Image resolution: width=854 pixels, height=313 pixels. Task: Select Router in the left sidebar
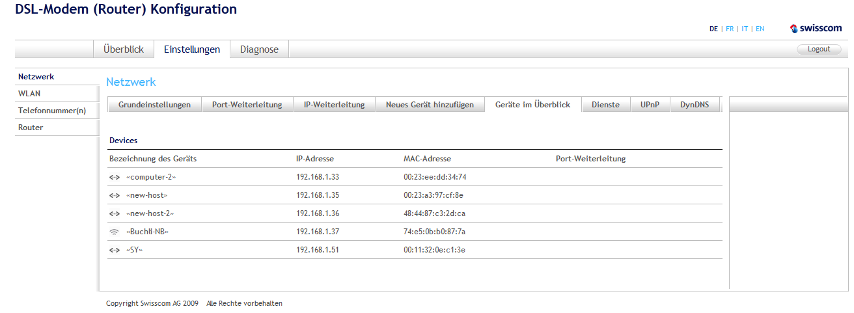[31, 128]
